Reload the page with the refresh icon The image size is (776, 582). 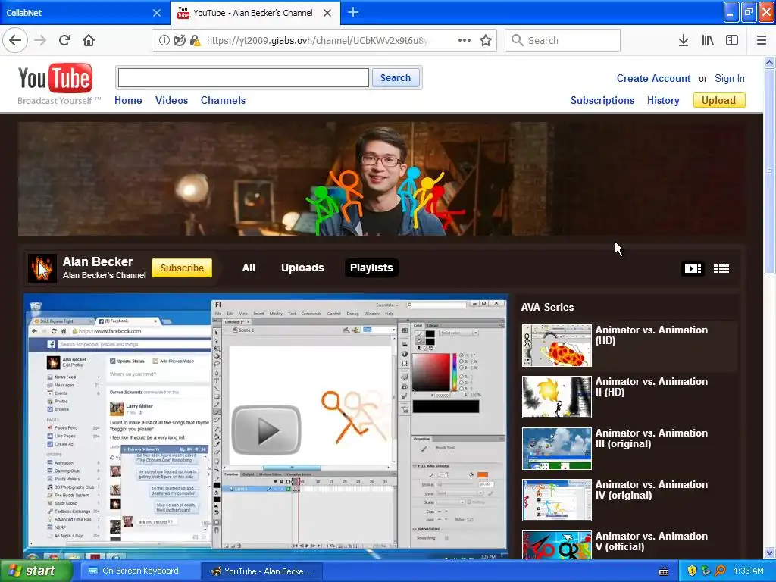[64, 41]
